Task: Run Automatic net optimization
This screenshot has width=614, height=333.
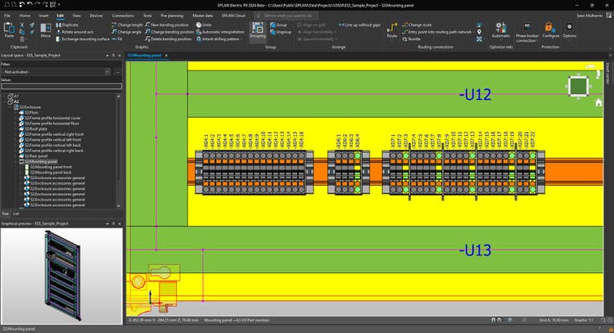Action: (500, 29)
